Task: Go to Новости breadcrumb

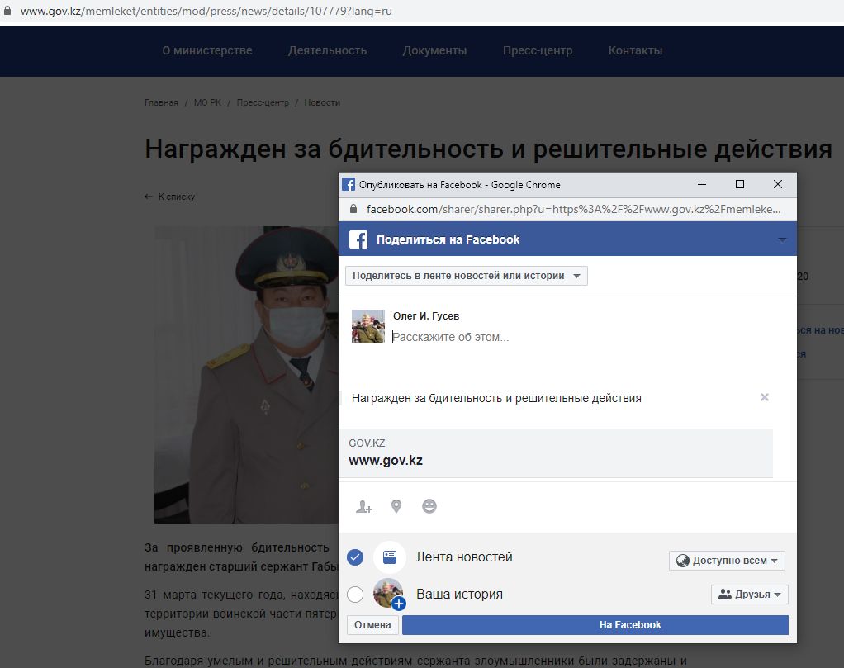Action: [322, 102]
